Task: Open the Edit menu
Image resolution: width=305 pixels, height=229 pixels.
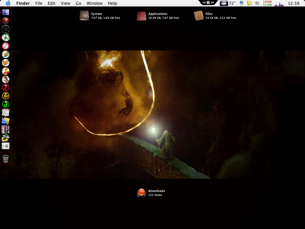Action: pos(52,3)
